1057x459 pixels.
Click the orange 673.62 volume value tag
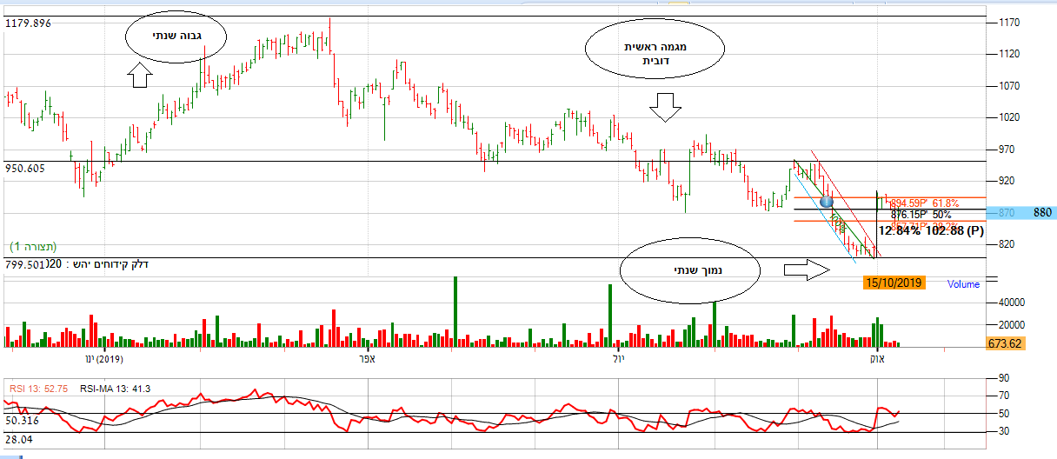(x=1005, y=344)
